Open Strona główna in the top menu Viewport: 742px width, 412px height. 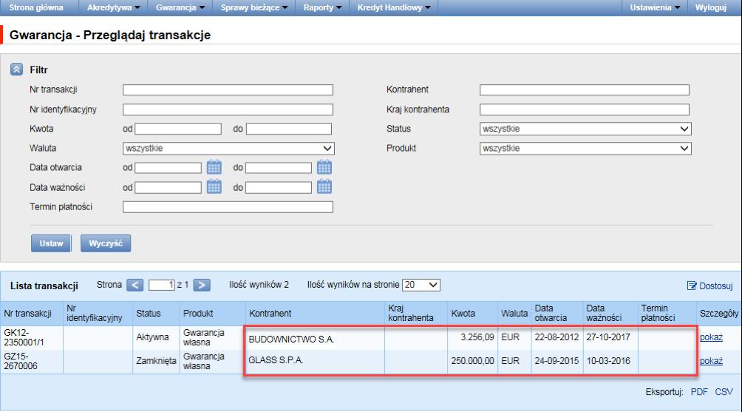tap(36, 7)
